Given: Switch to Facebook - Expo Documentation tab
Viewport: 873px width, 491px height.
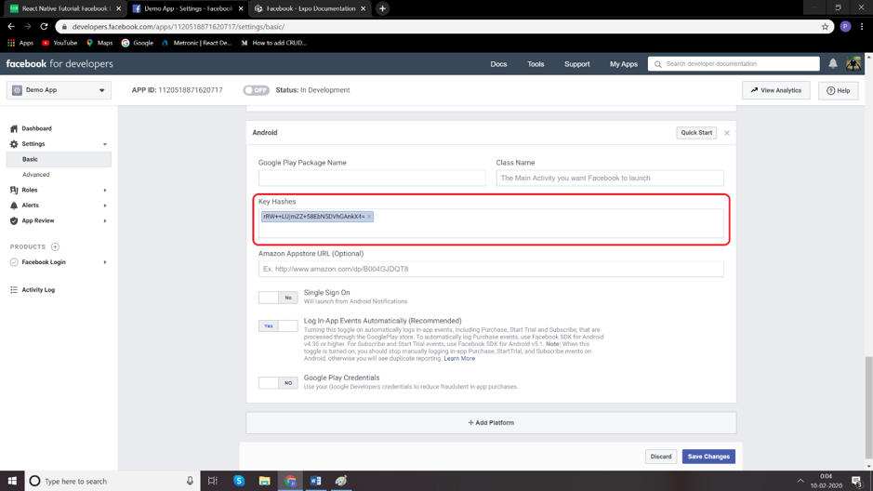Looking at the screenshot, I should point(310,8).
